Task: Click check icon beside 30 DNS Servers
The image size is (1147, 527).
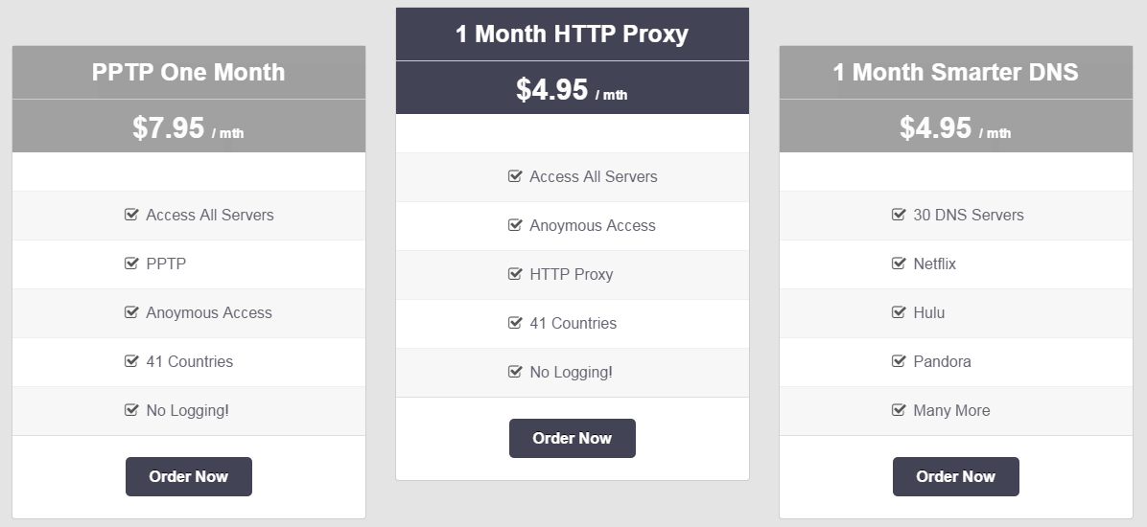Action: [x=899, y=215]
